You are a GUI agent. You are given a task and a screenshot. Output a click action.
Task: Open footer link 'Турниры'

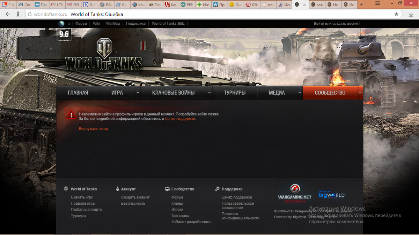[x=78, y=216]
